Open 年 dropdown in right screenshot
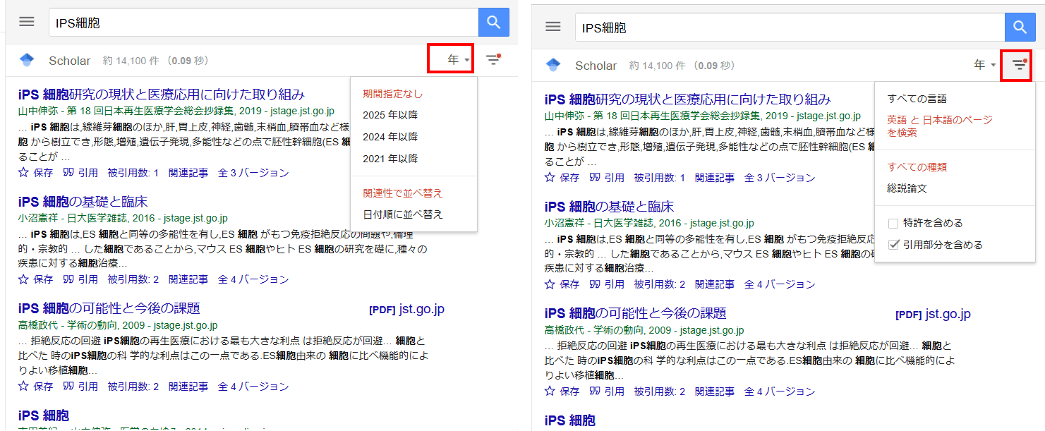This screenshot has width=1045, height=431. 984,65
